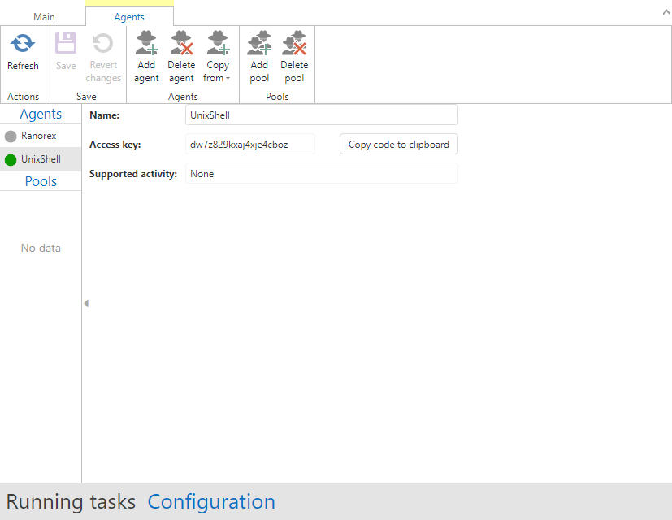Click the Access key field
This screenshot has width=672, height=520.
249,145
